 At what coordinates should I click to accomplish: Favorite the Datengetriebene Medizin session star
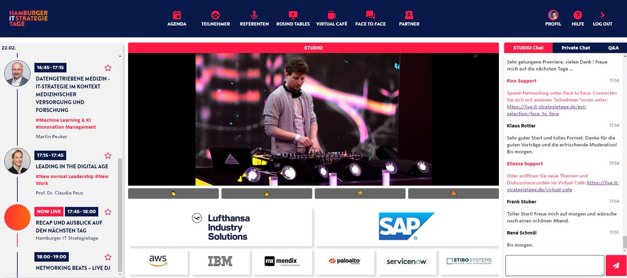(x=108, y=68)
